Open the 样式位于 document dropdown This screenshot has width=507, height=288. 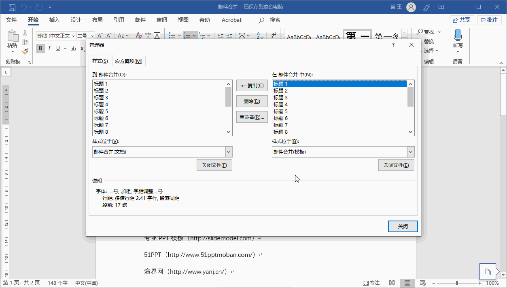[x=229, y=151]
